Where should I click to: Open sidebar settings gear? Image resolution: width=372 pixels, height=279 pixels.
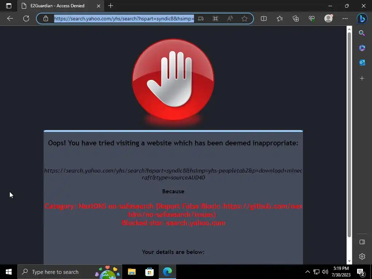tap(362, 256)
